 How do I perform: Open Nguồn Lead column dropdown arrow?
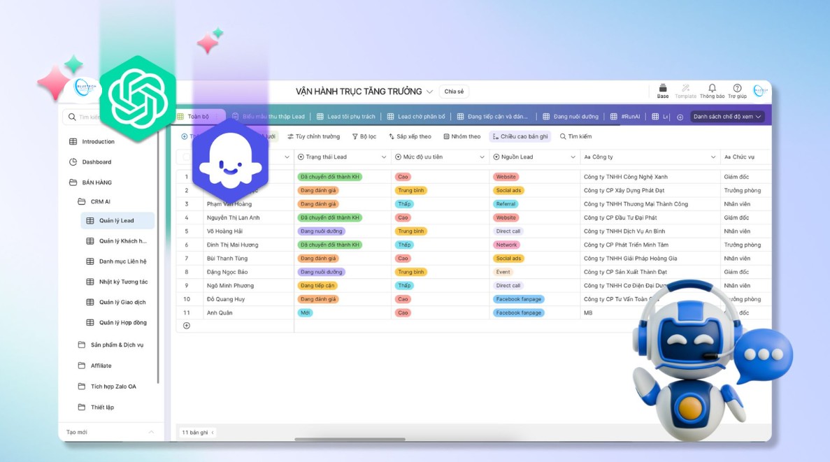pos(573,157)
